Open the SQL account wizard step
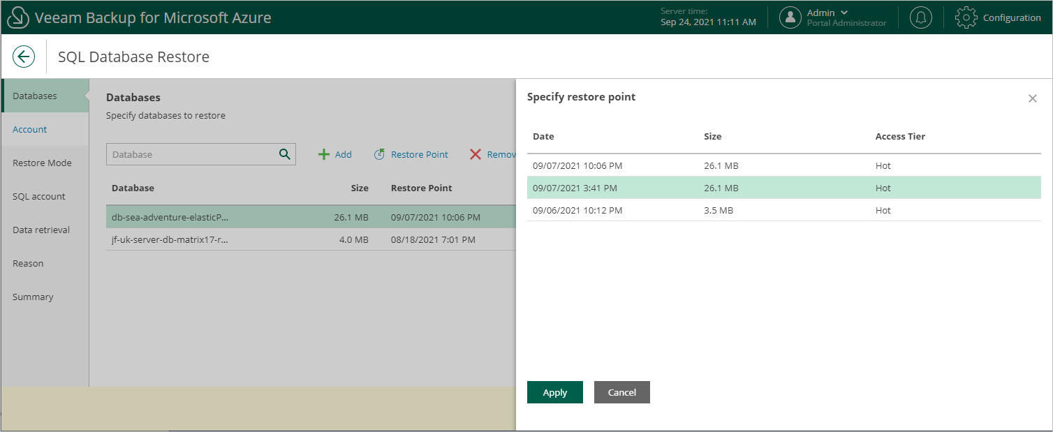This screenshot has width=1053, height=432. pos(45,196)
